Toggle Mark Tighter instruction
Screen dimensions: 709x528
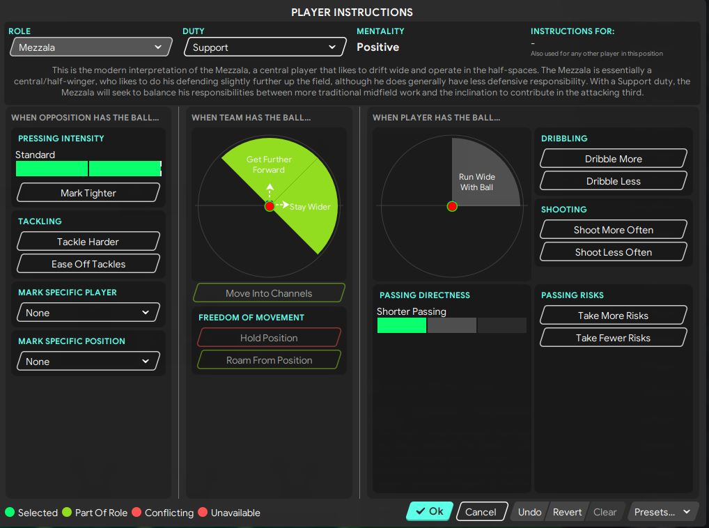point(88,193)
